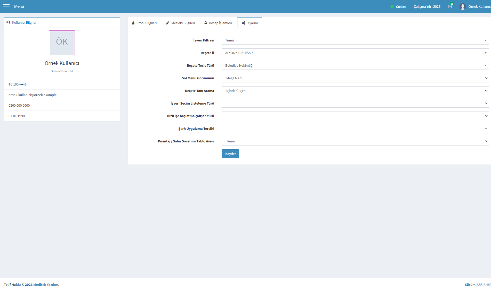Open the mail envelope notifications icon
Image resolution: width=491 pixels, height=291 pixels.
pos(450,6)
